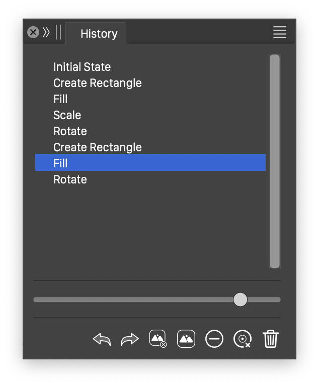Viewport: 319px width, 386px height.
Task: Delete snapshot using image icon with x
Action: tap(158, 339)
